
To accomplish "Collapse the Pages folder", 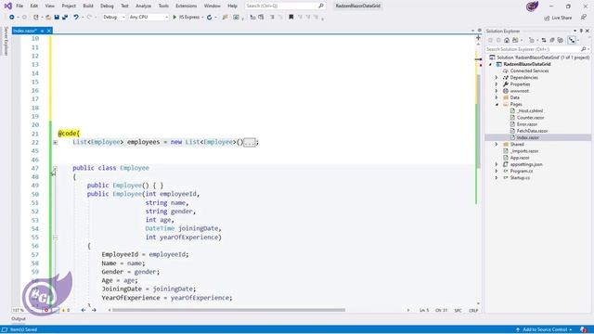I will pos(497,104).
